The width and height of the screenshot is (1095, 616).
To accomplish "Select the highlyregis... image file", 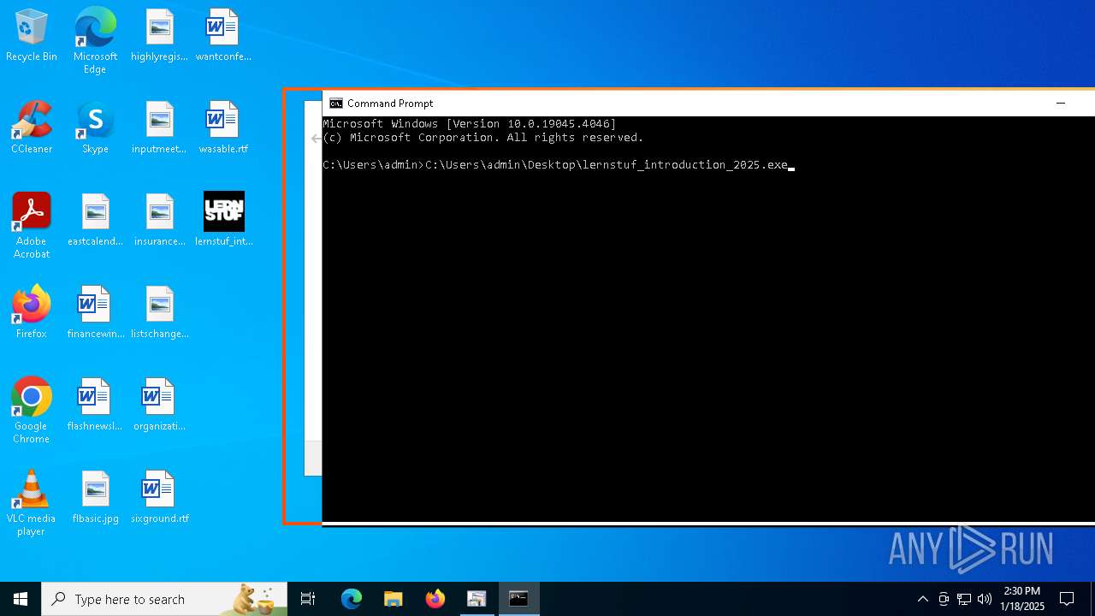I will pos(159,36).
